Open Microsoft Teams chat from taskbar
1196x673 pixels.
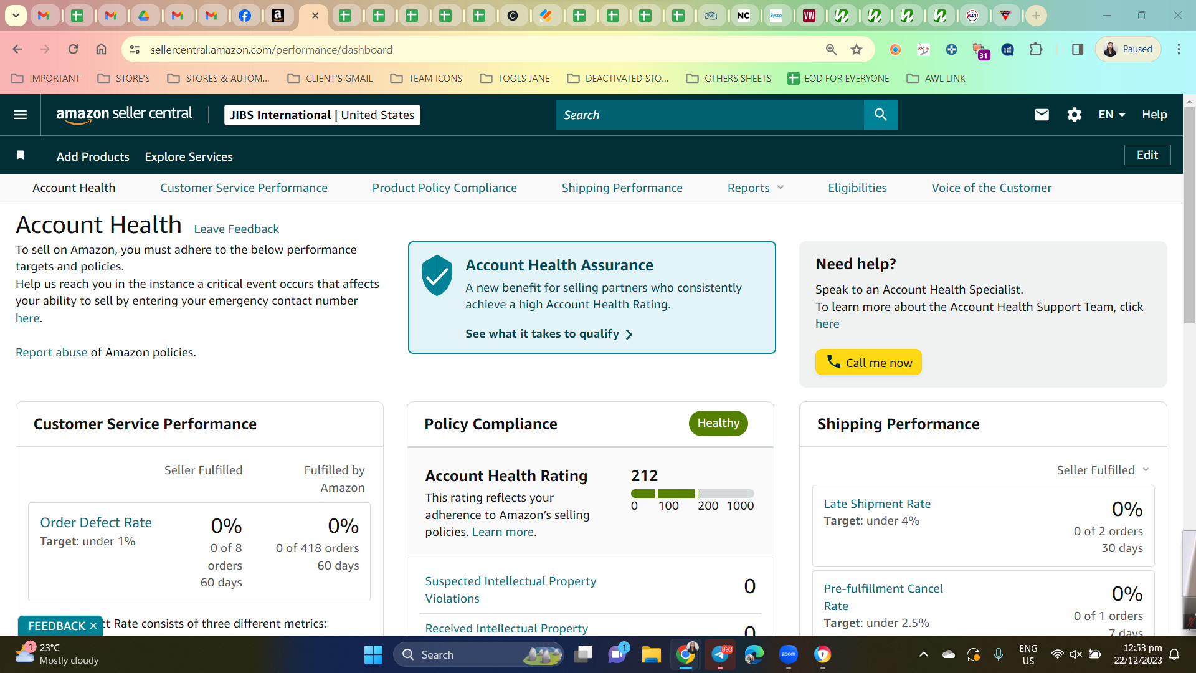click(617, 654)
